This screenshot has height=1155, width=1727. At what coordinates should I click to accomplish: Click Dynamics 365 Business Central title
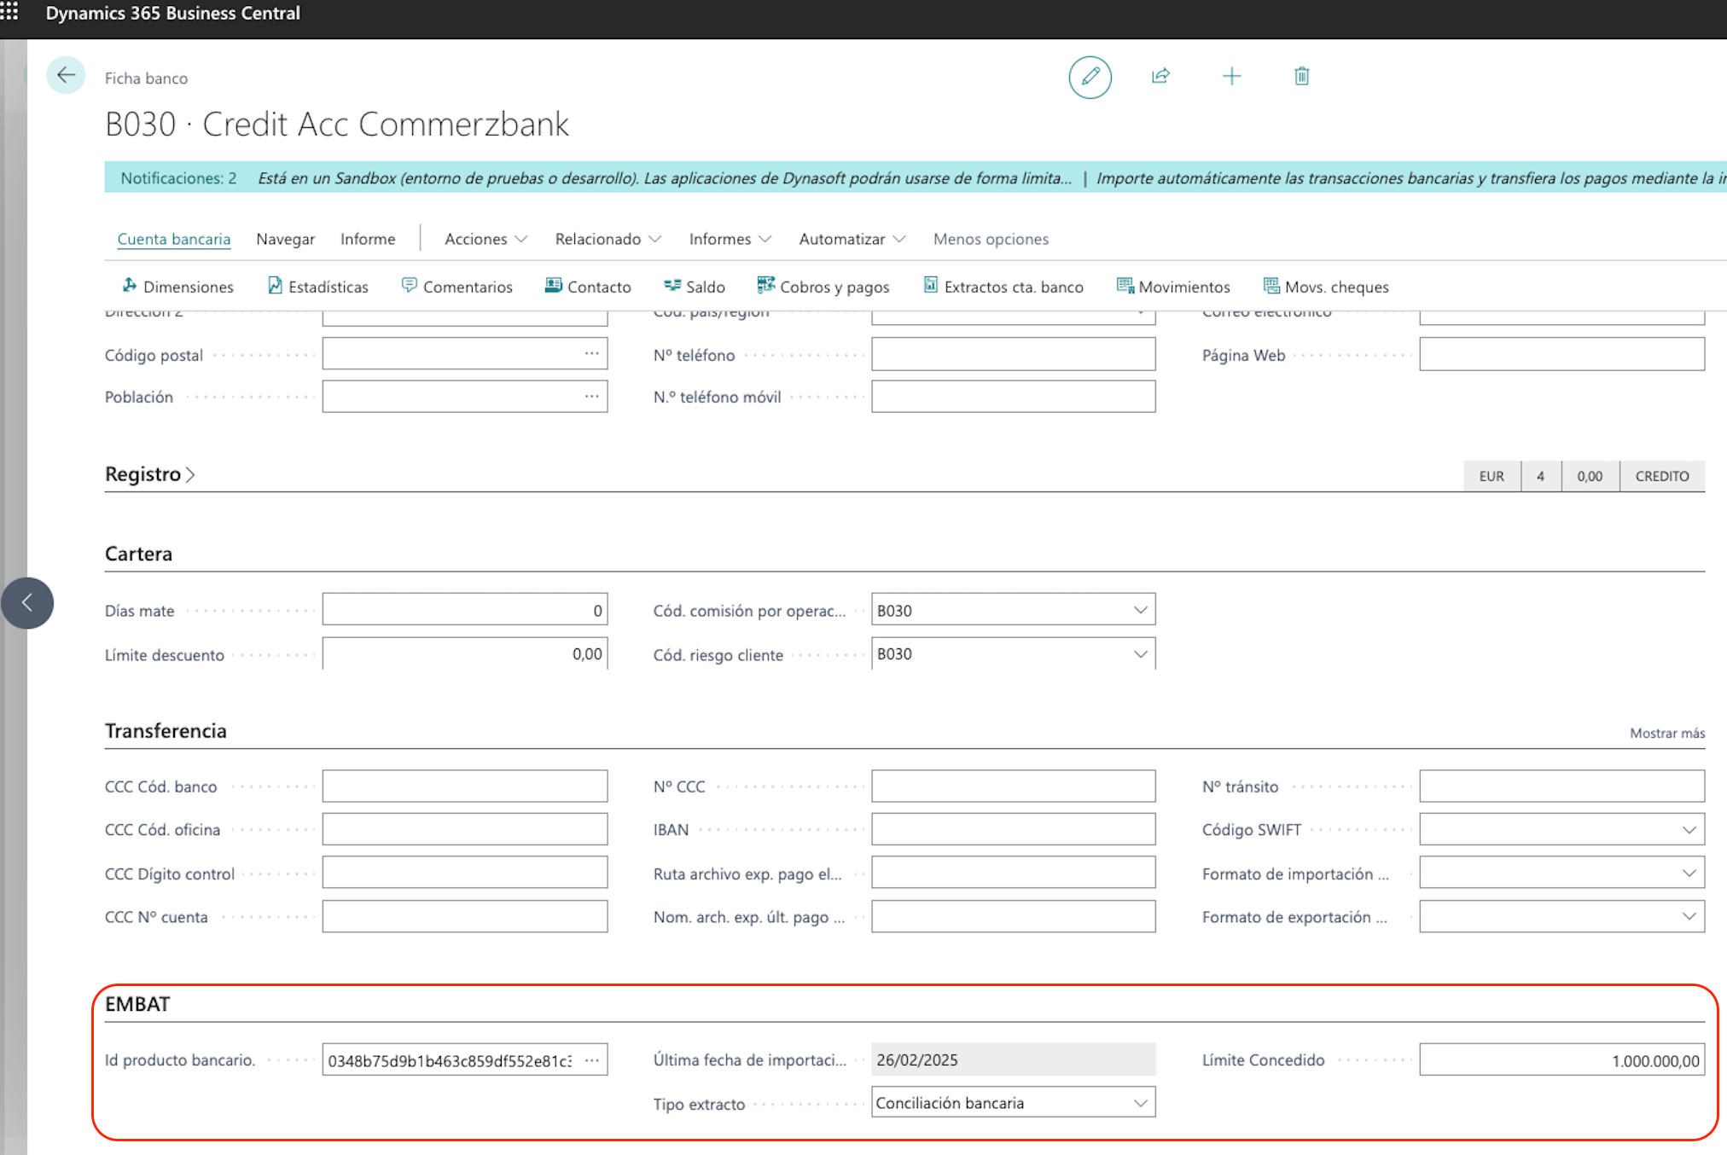click(x=173, y=13)
